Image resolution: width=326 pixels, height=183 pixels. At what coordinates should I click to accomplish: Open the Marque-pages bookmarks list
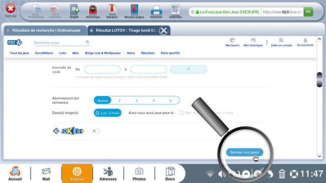tap(134, 12)
